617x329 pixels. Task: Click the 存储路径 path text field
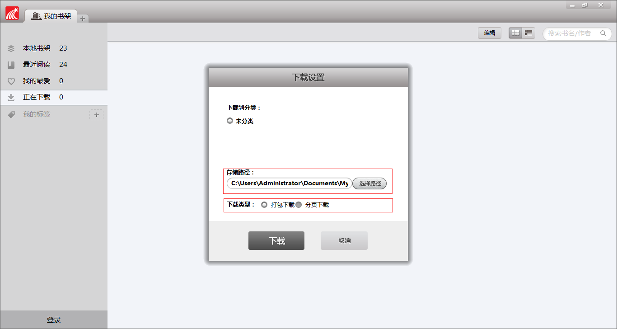click(290, 183)
